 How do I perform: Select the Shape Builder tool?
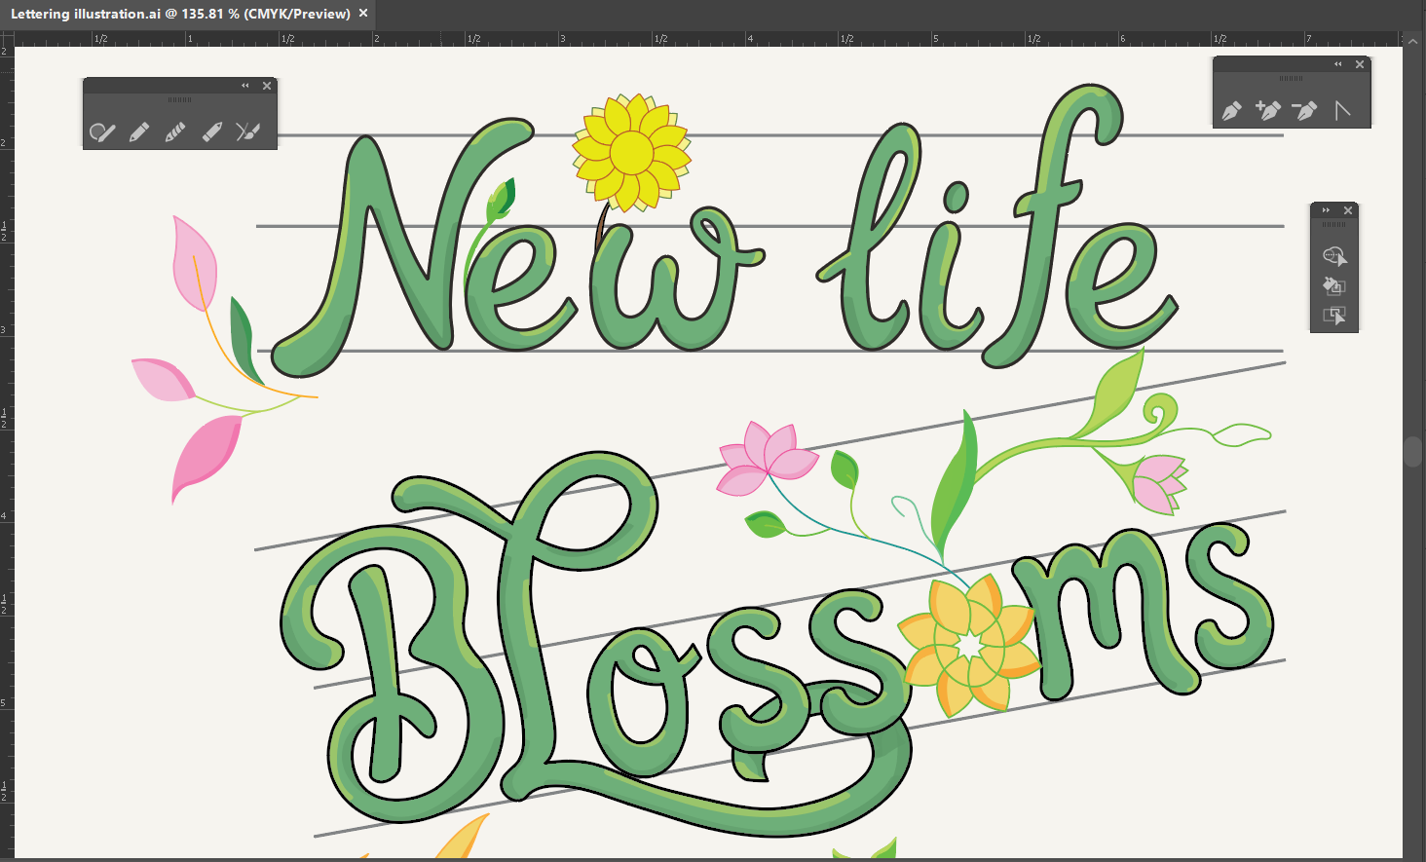click(1334, 256)
